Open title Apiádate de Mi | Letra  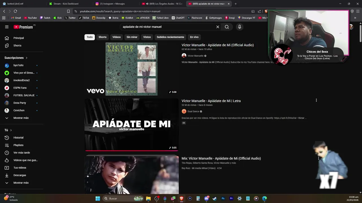click(211, 101)
